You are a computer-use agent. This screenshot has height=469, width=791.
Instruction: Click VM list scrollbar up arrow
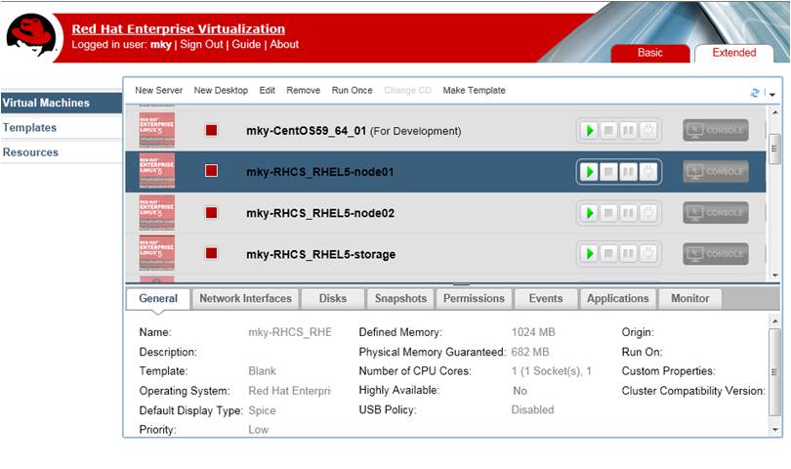click(x=774, y=112)
